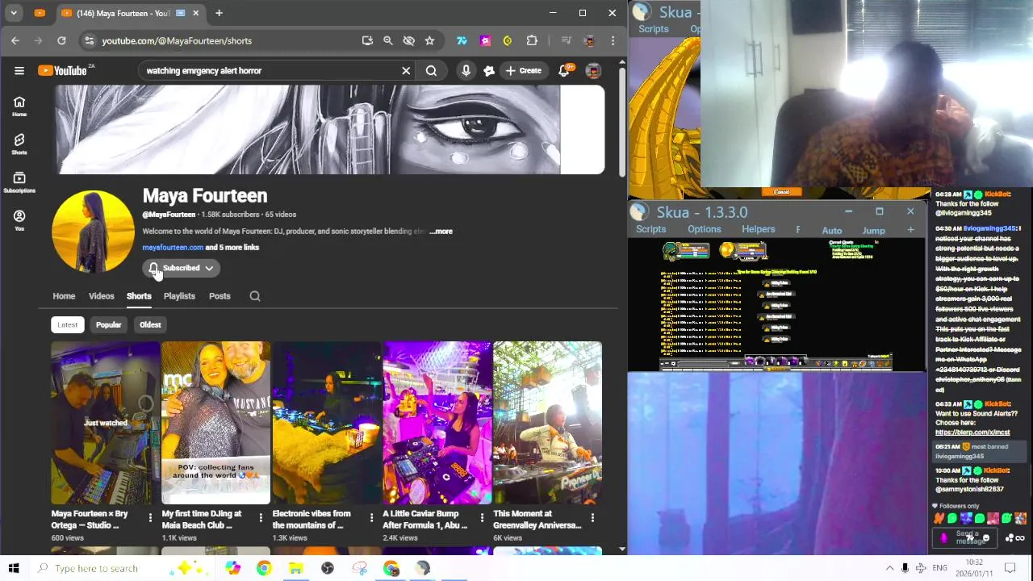Close the Maya Fourteen Chrome tab
The image size is (1033, 581).
tap(195, 13)
